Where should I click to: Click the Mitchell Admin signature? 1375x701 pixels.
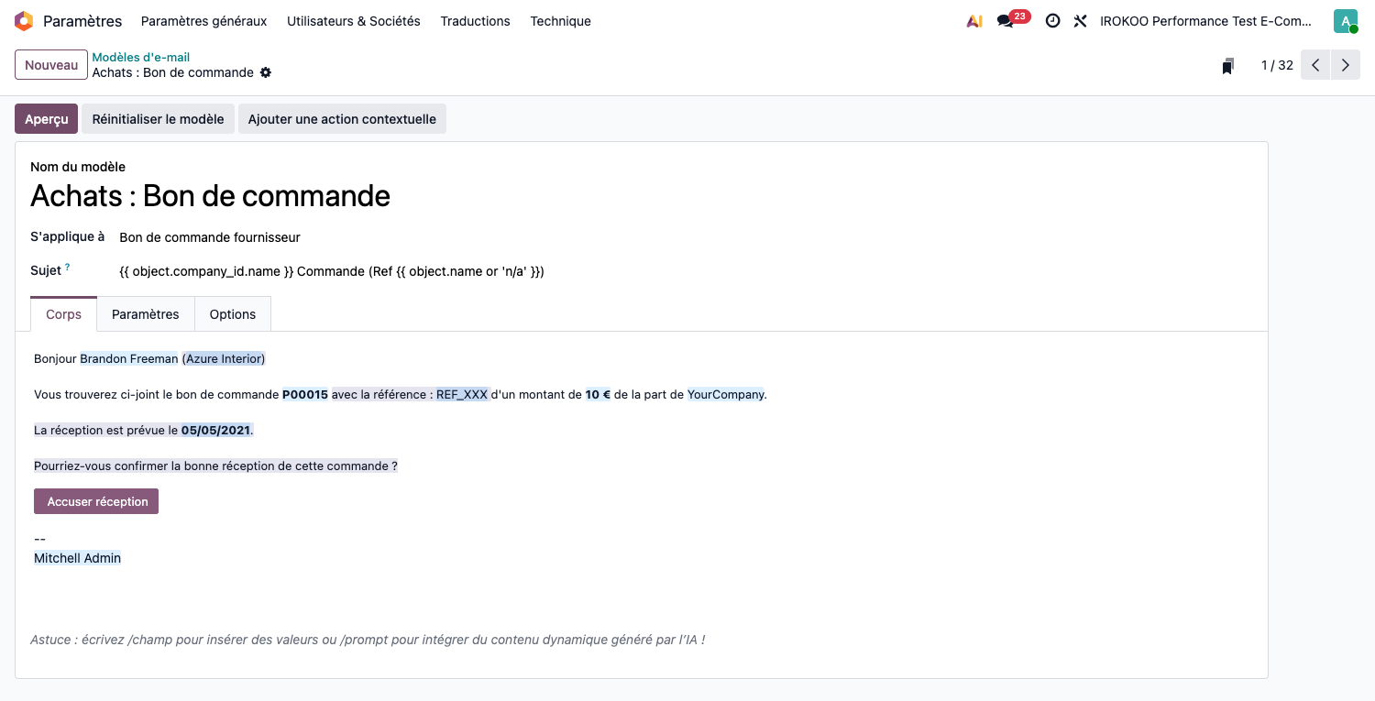click(77, 558)
